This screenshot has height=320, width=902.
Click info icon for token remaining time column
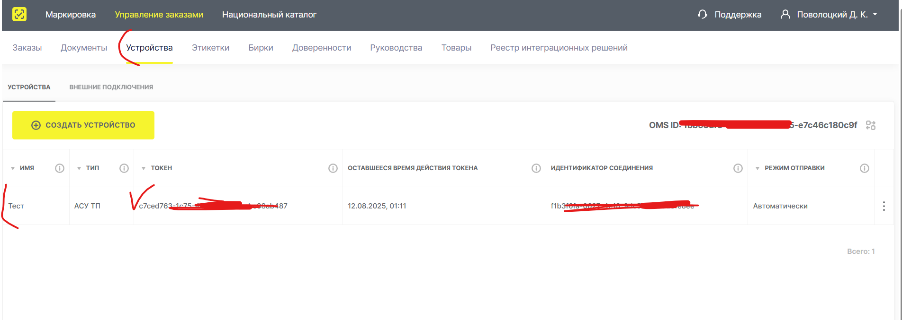click(536, 168)
